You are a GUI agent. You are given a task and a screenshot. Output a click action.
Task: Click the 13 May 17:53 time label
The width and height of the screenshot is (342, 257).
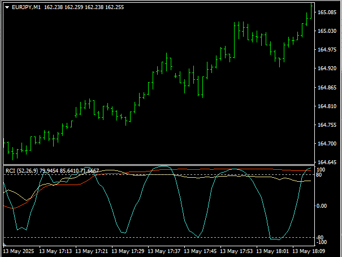tap(236, 251)
